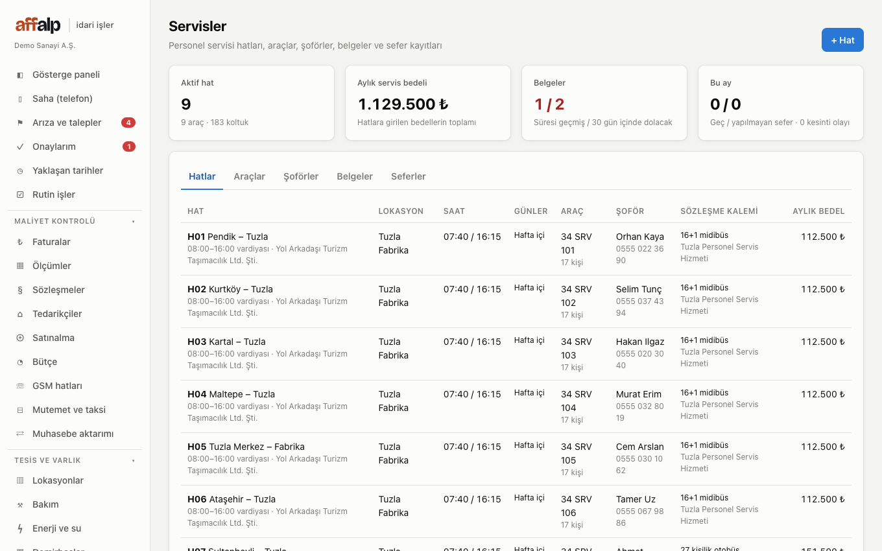This screenshot has height=551, width=882.
Task: Open GSM hatları telephone icon
Action: 20,386
